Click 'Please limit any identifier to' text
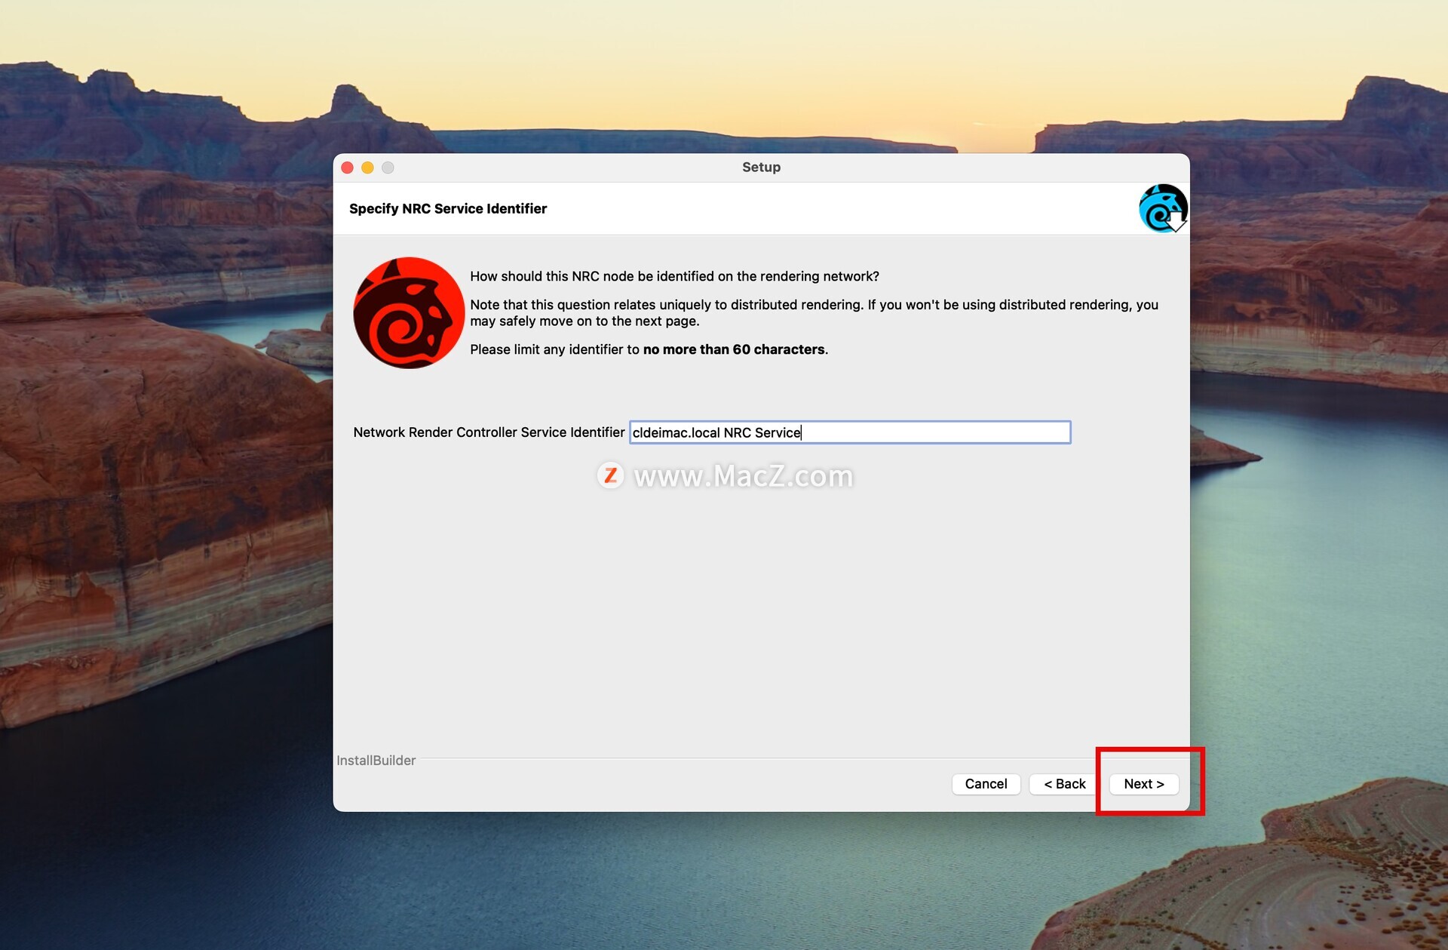 [555, 349]
